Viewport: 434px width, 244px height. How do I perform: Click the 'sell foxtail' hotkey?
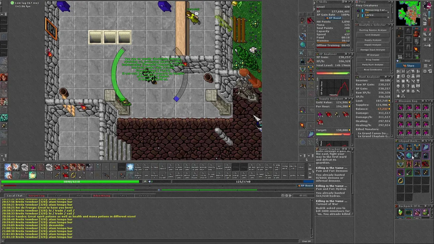(x=219, y=167)
